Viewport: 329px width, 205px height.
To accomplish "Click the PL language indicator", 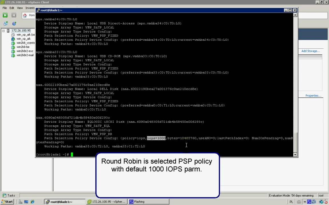I will 291,202.
